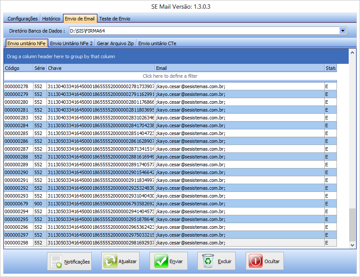Click the green checkmark Enviar icon
360x277 pixels.
tap(161, 261)
